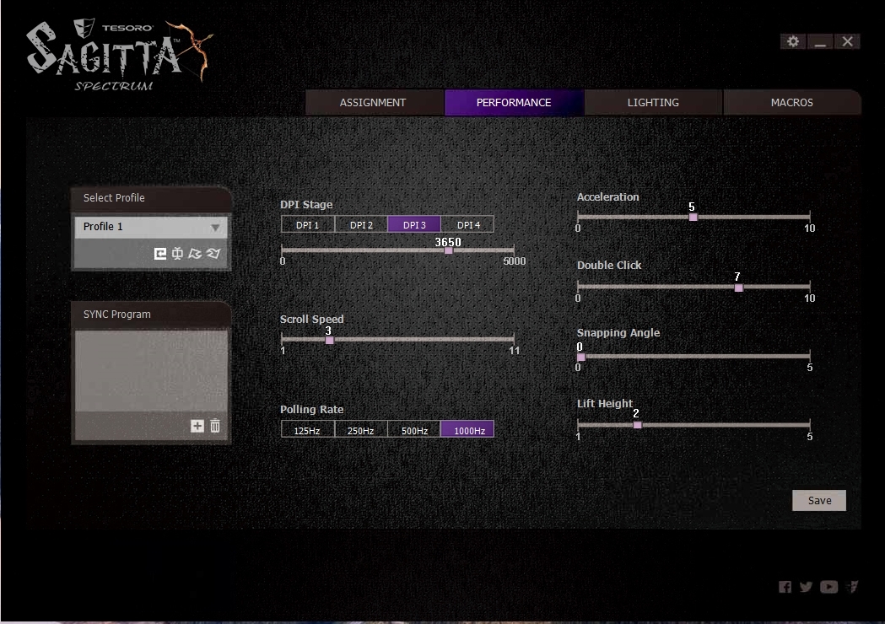Click the Tesoro Sagitta Spectrum logo
The image size is (885, 624).
click(x=120, y=56)
